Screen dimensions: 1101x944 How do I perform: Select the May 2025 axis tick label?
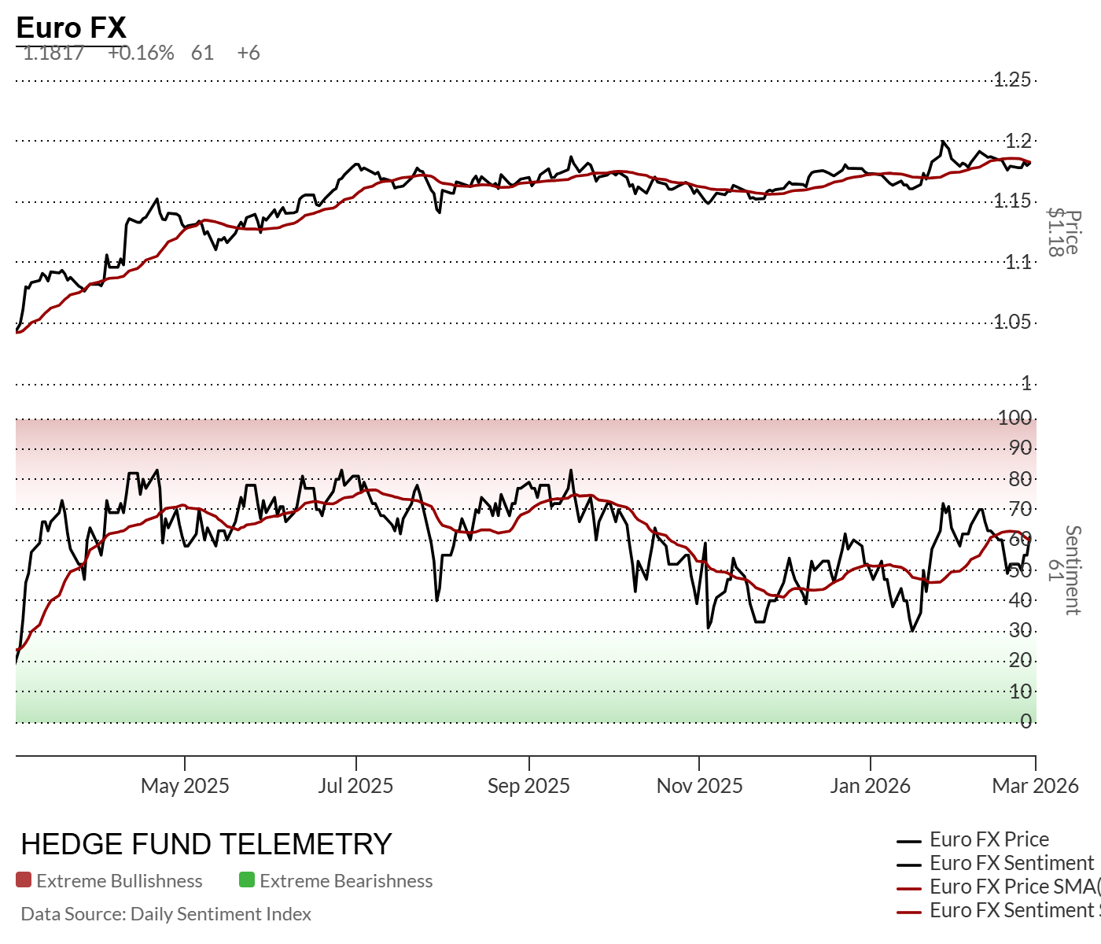185,785
